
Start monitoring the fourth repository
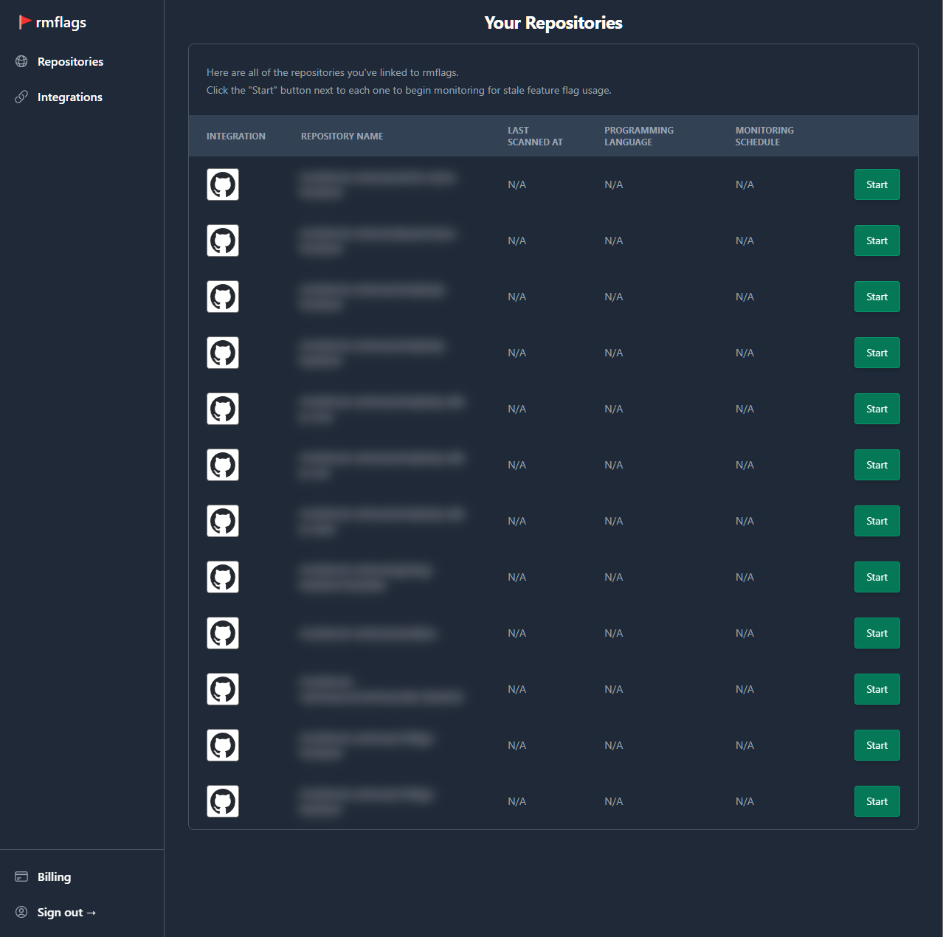coord(877,353)
